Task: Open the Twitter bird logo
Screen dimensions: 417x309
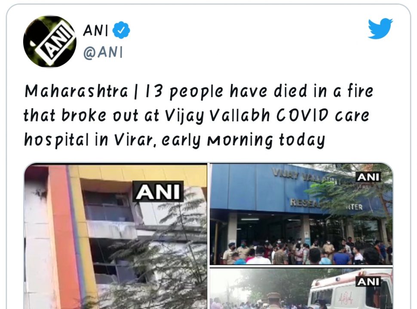Action: [x=380, y=28]
